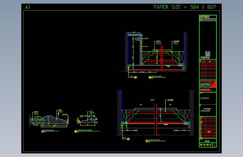Click the title marker below the lower elevation
The width and height of the screenshot is (243, 157).
[x=147, y=141]
